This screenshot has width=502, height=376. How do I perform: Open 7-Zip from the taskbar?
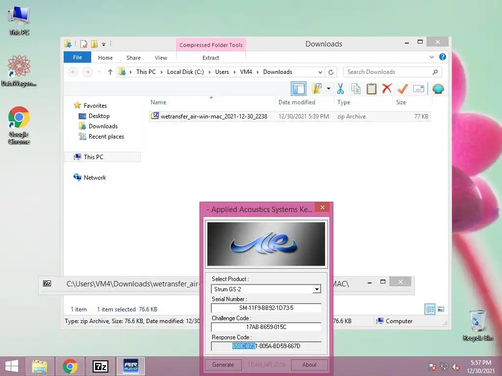point(100,366)
